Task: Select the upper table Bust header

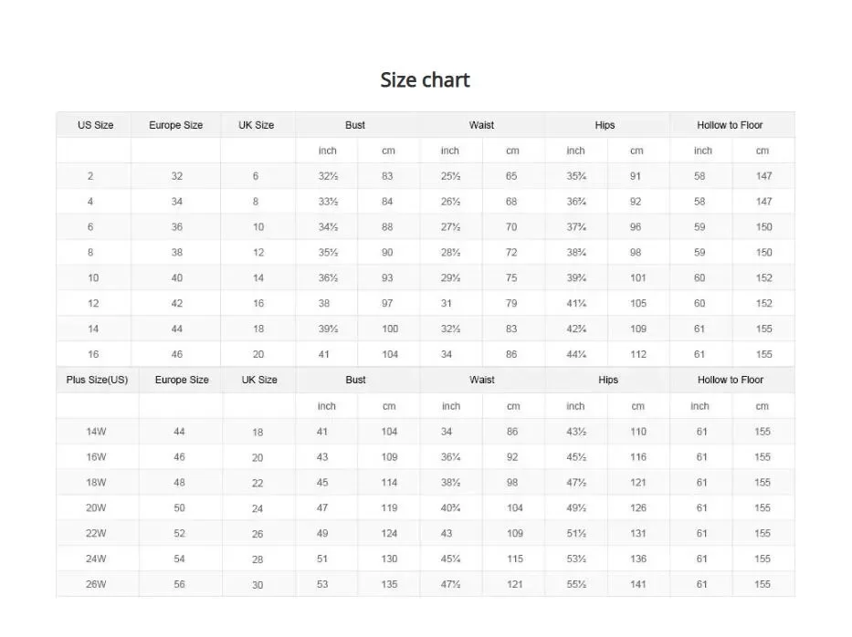Action: [x=355, y=125]
